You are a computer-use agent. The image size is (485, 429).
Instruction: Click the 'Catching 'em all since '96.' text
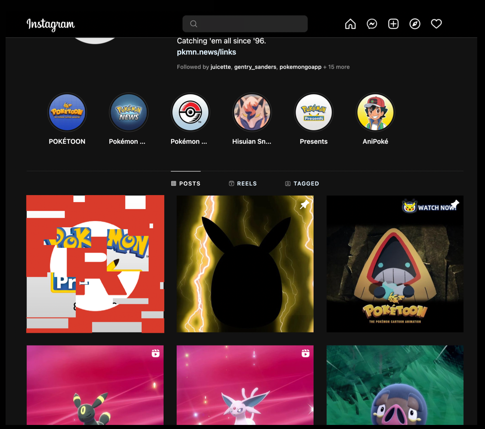pyautogui.click(x=221, y=41)
